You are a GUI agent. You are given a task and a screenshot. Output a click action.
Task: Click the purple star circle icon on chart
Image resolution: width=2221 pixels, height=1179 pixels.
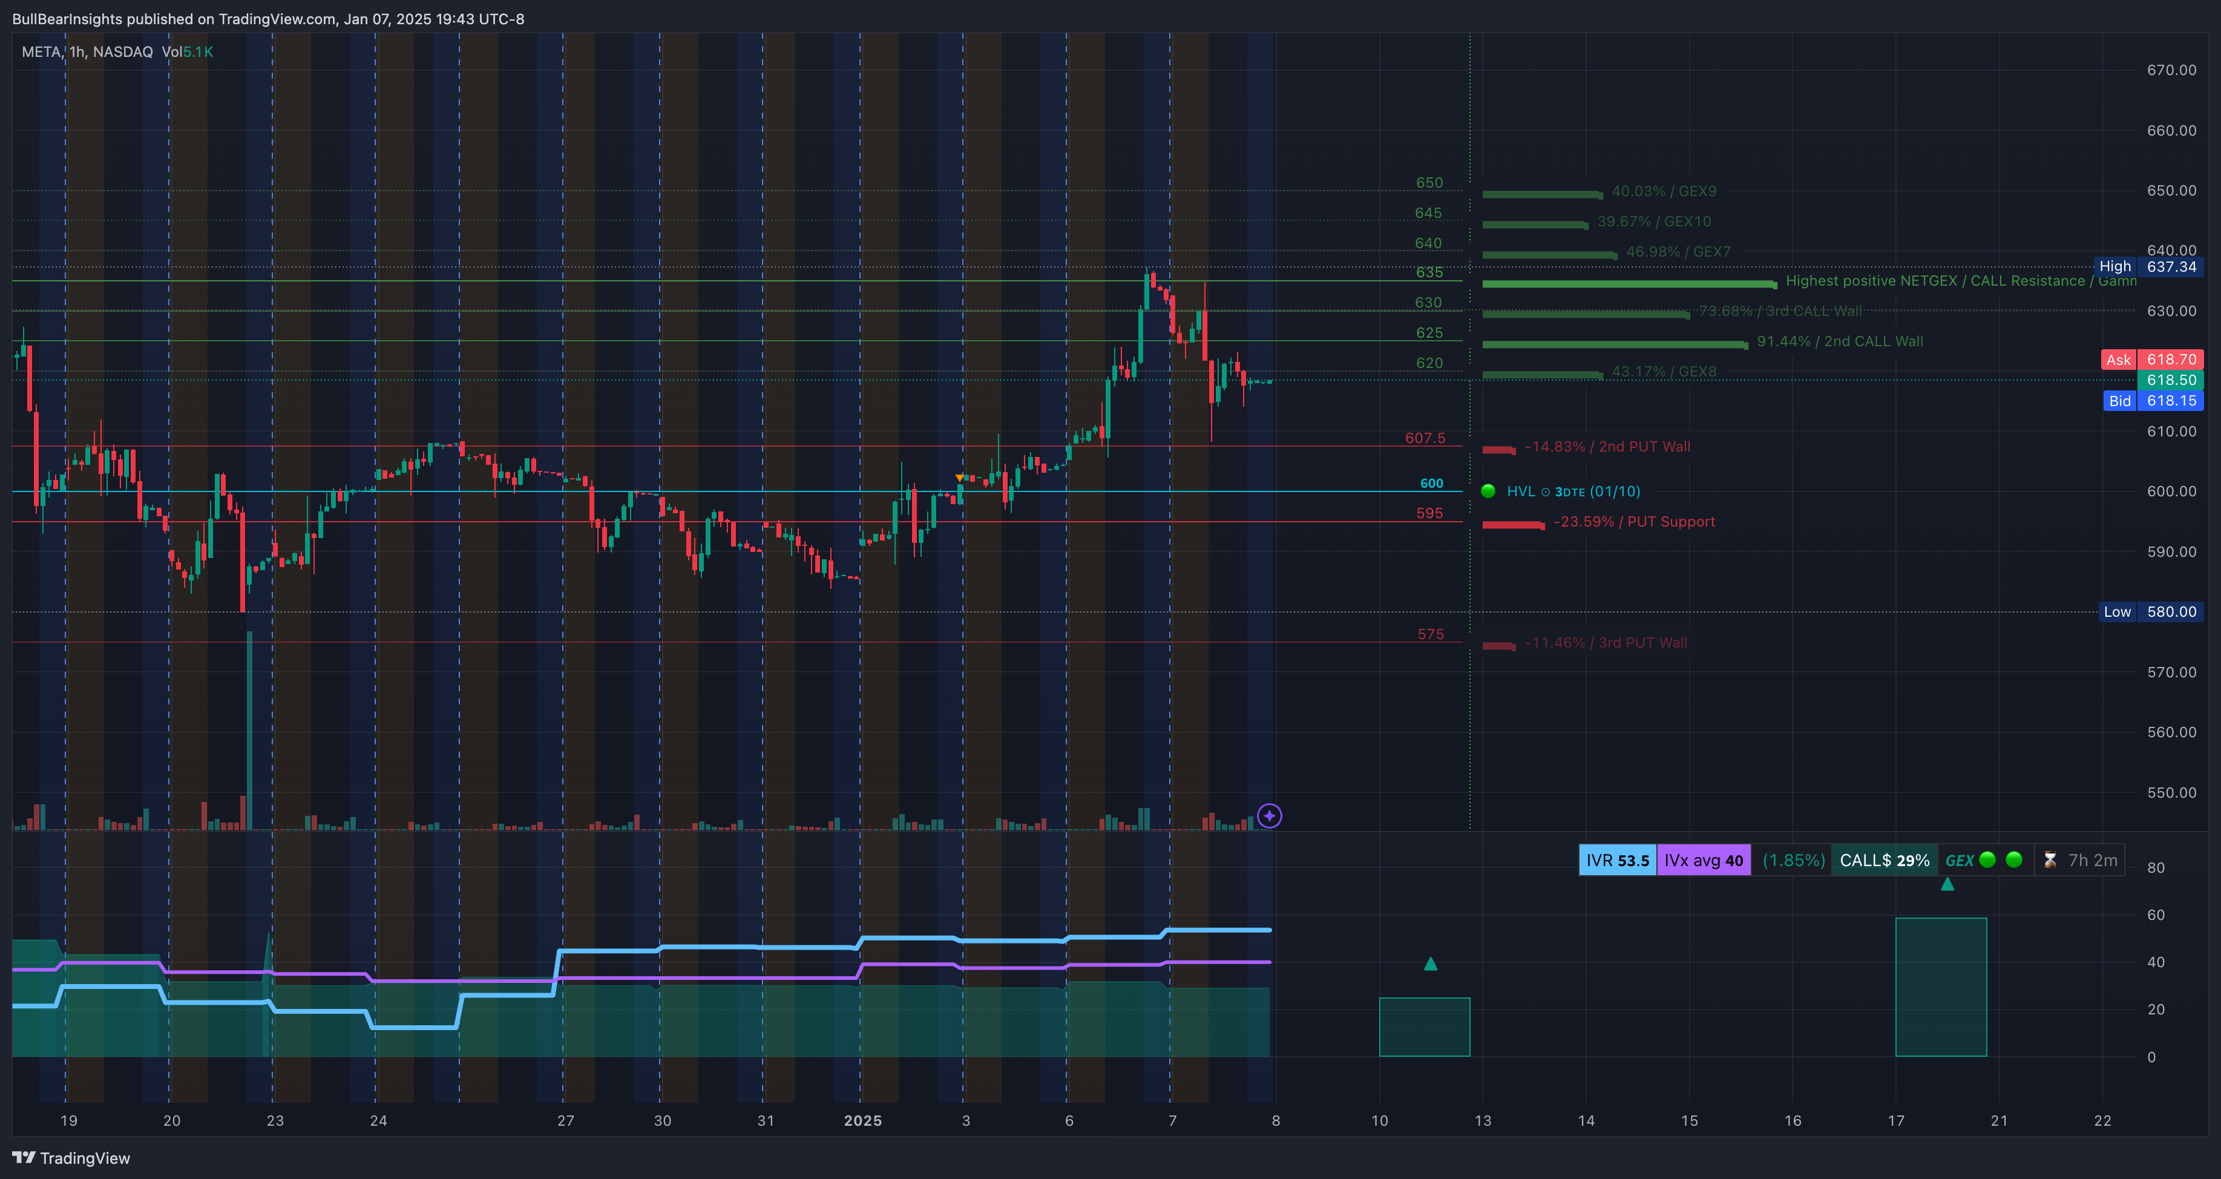click(x=1269, y=815)
